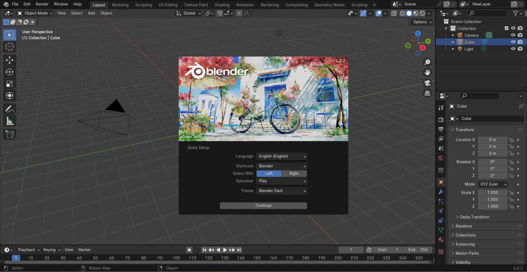Select the Rotate tool

tap(9, 72)
